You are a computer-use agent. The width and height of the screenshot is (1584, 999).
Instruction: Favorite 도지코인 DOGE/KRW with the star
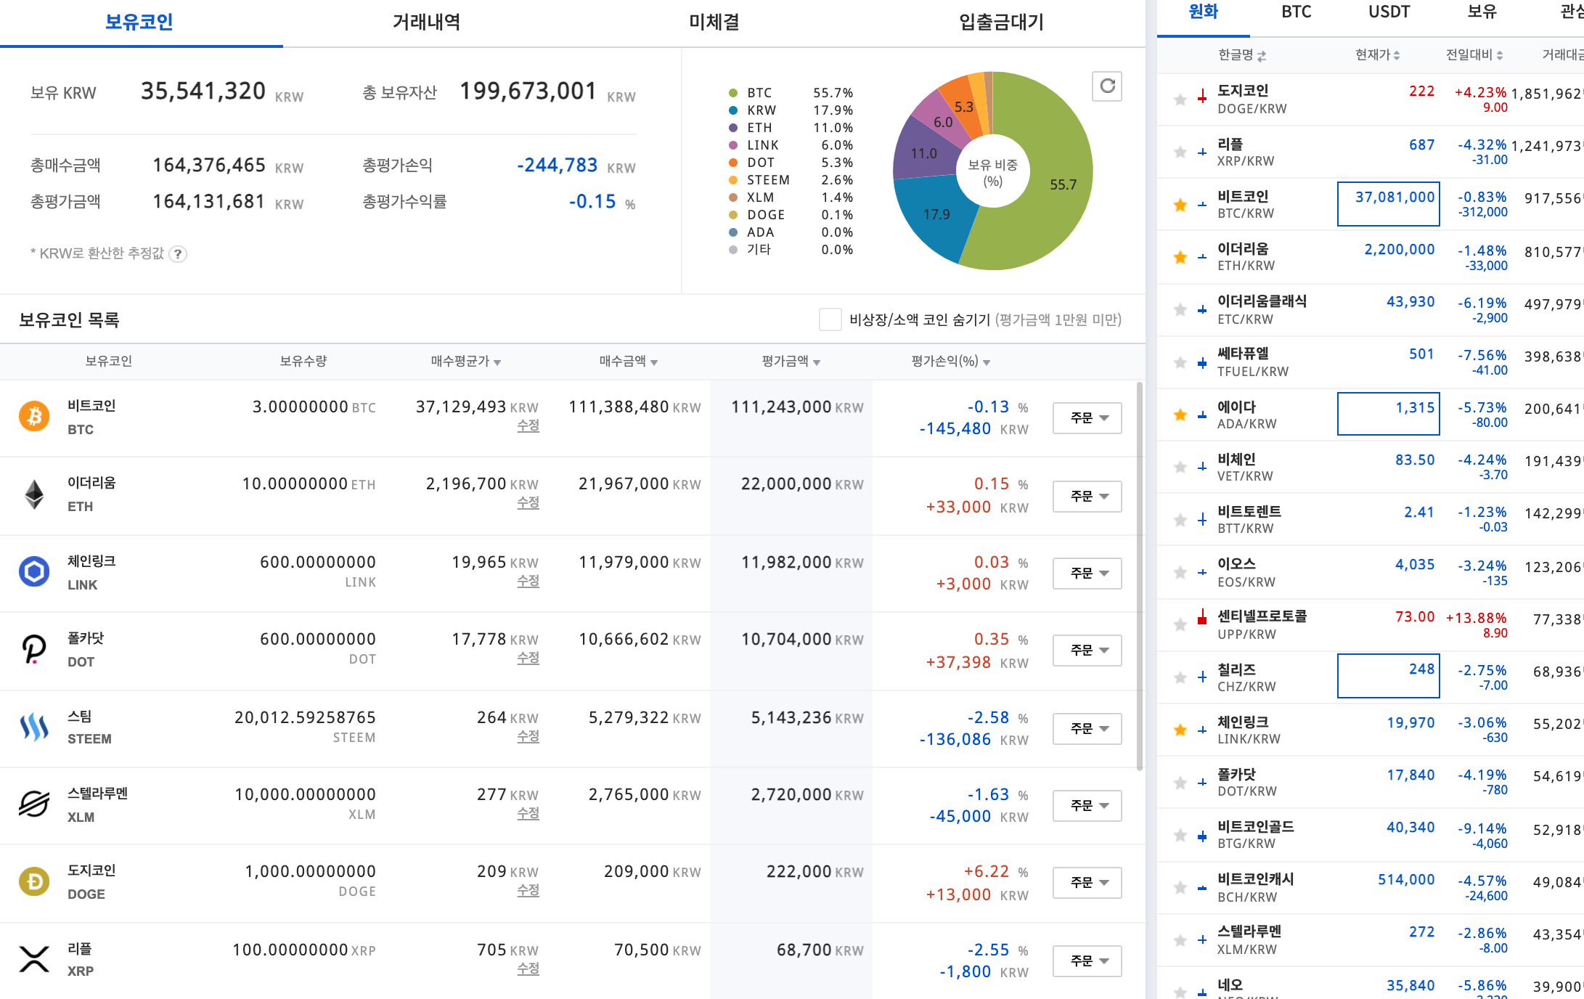coord(1180,99)
